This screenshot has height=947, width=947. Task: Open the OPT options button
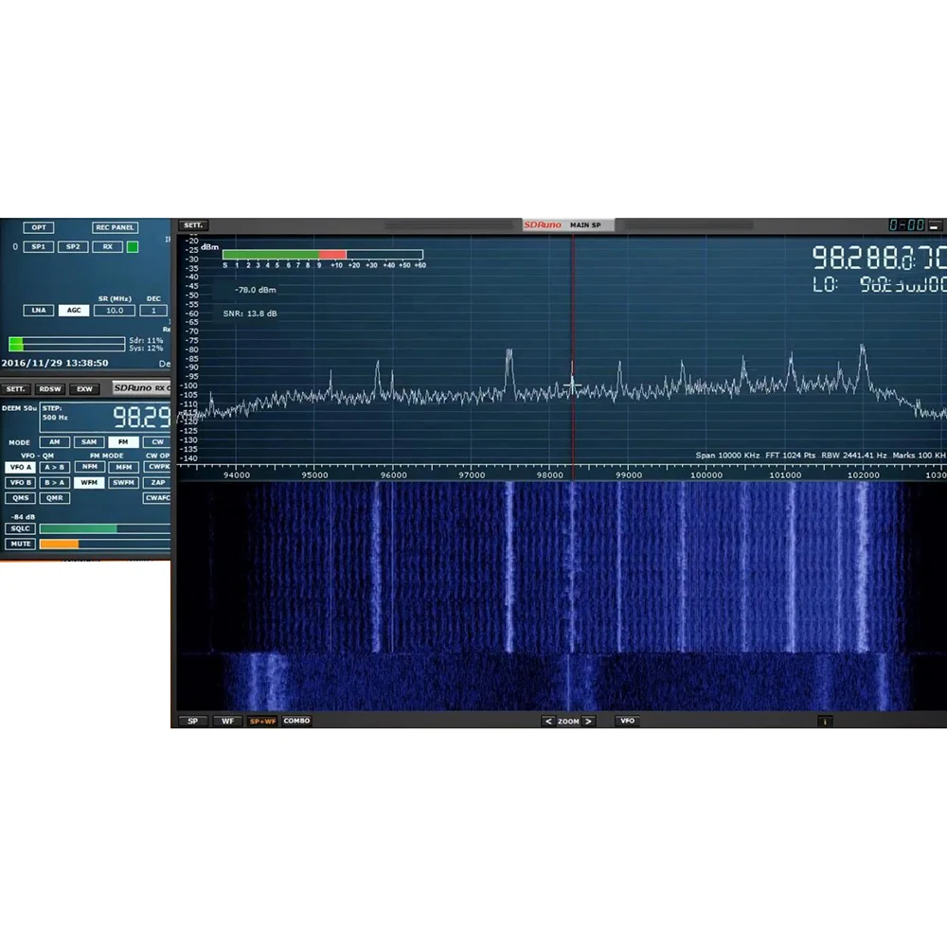coord(39,227)
